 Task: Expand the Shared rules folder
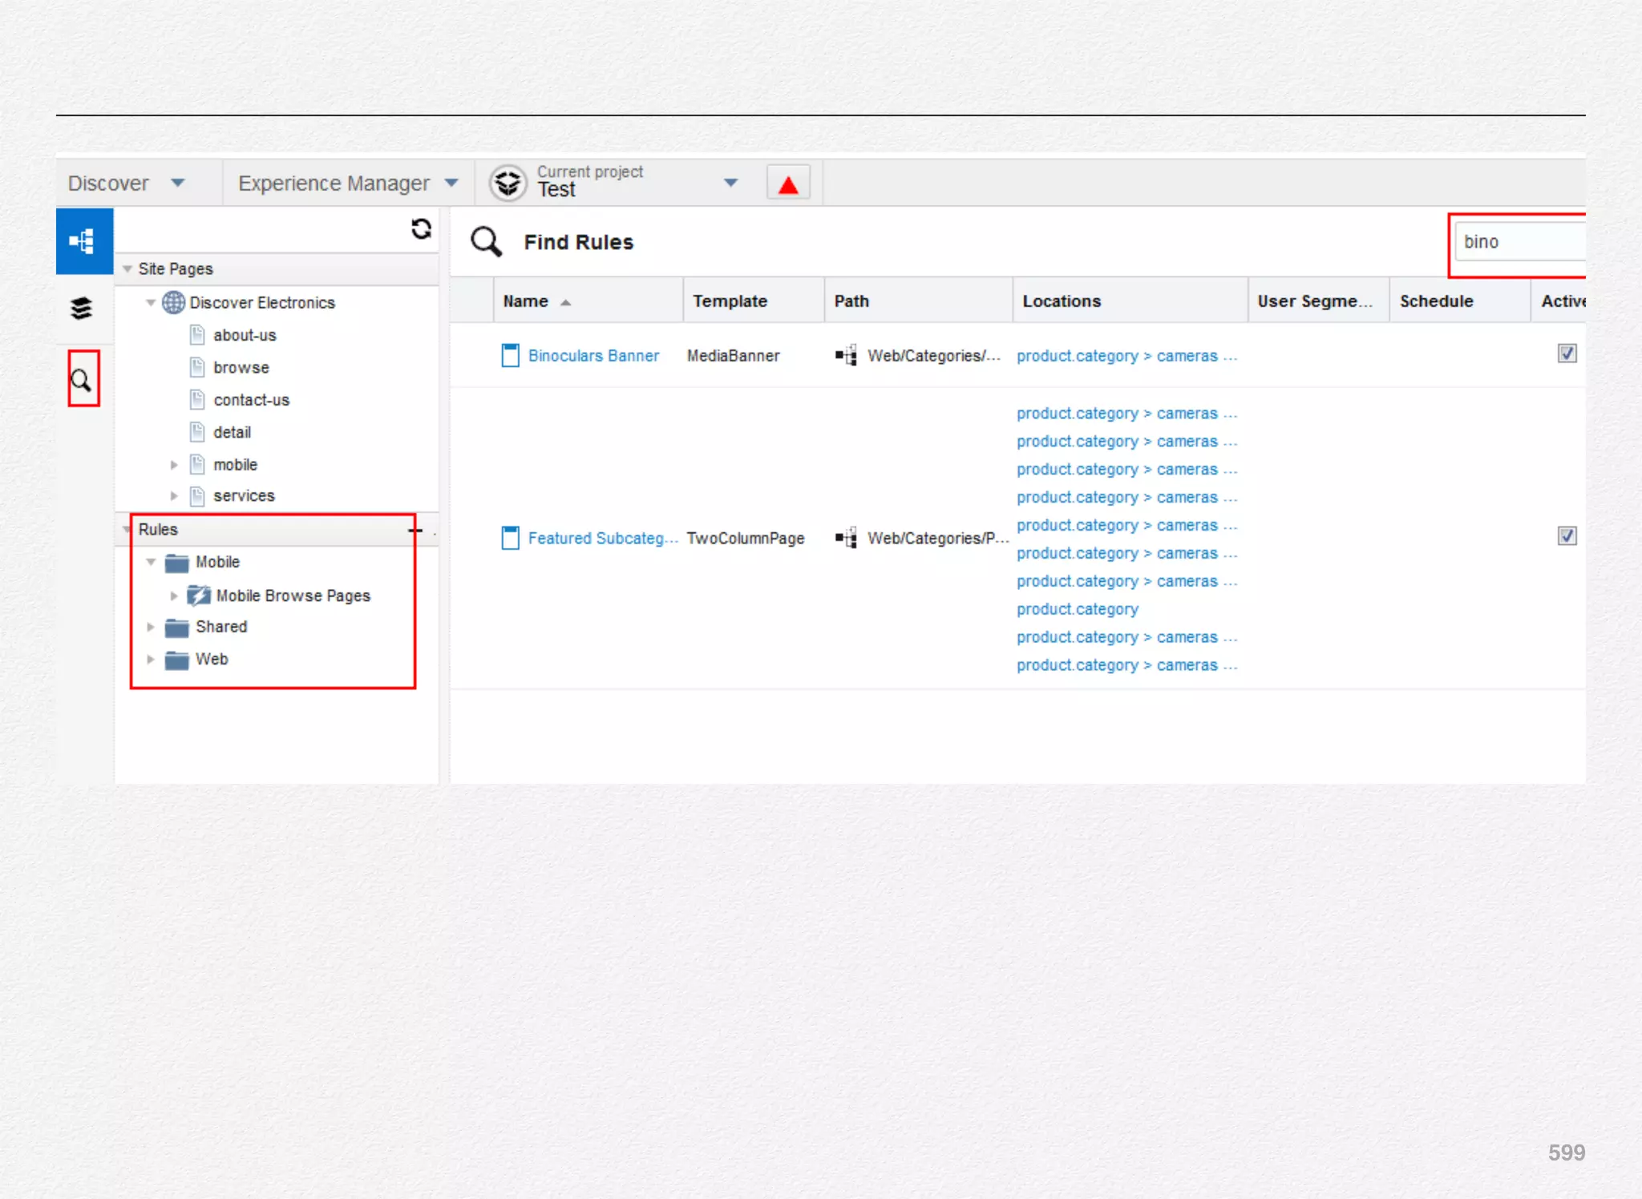click(151, 628)
